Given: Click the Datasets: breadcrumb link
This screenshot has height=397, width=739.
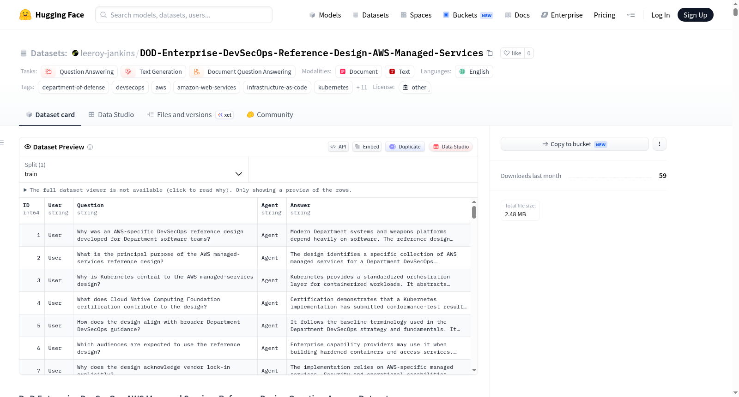Looking at the screenshot, I should click(49, 53).
